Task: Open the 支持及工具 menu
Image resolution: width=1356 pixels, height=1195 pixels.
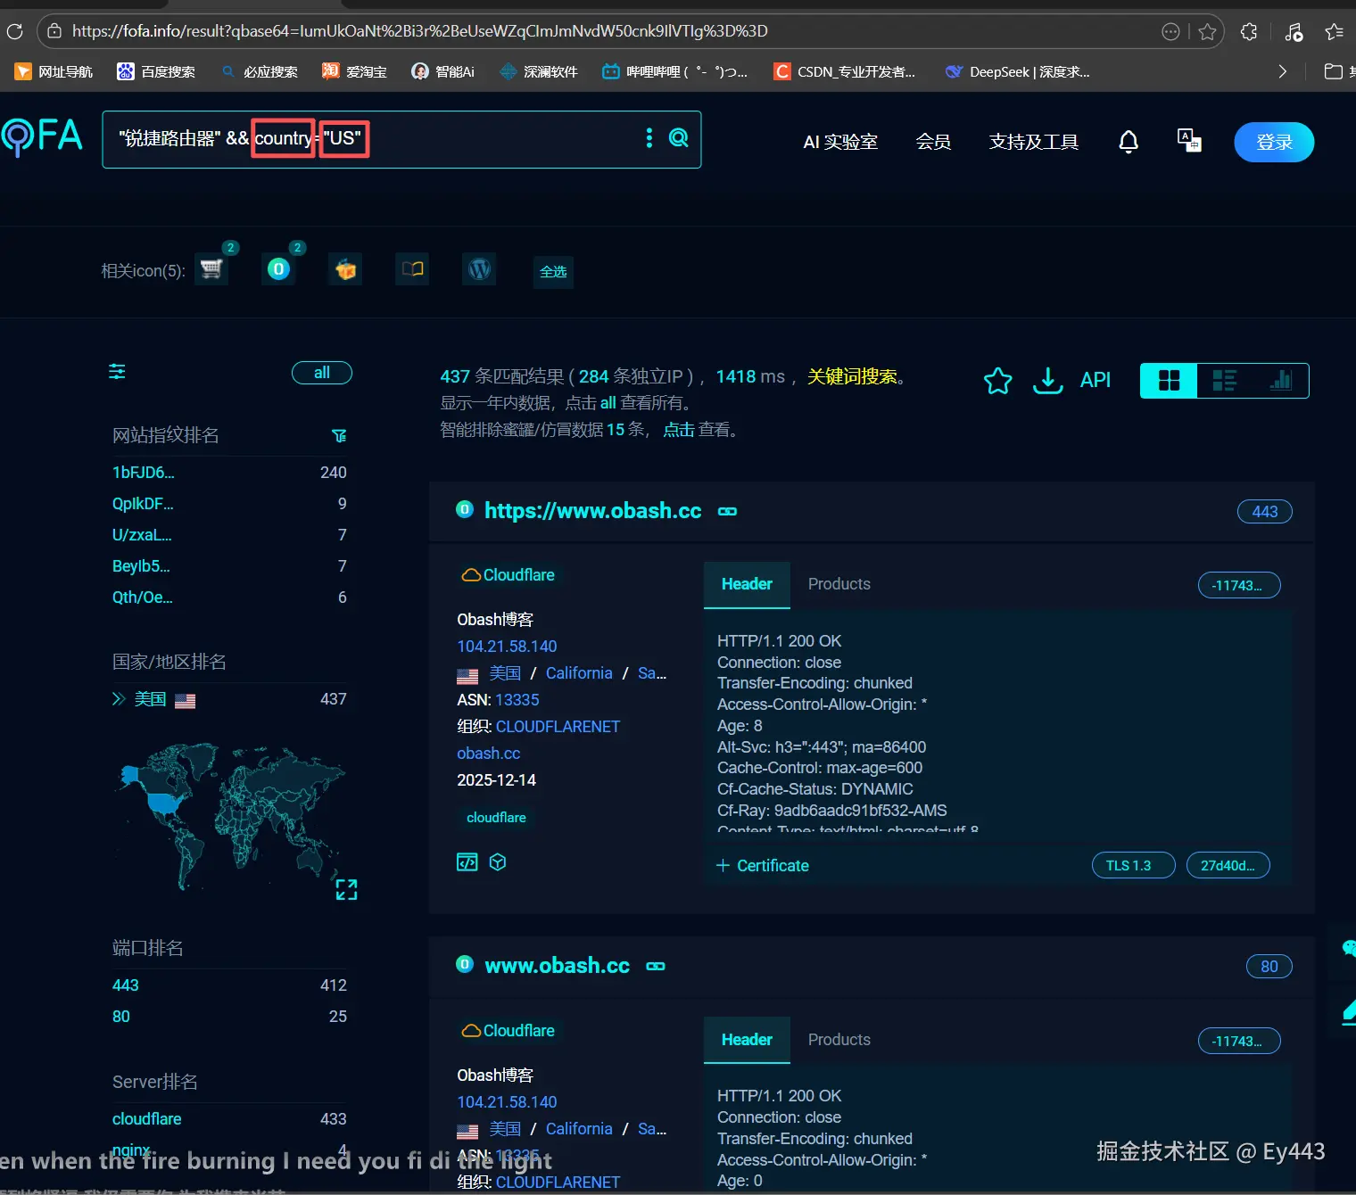Action: coord(1033,142)
